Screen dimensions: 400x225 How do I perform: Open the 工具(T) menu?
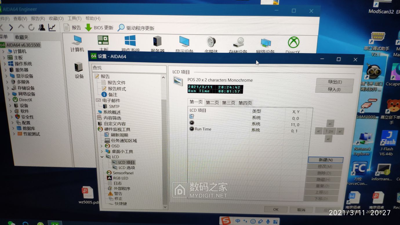74,18
